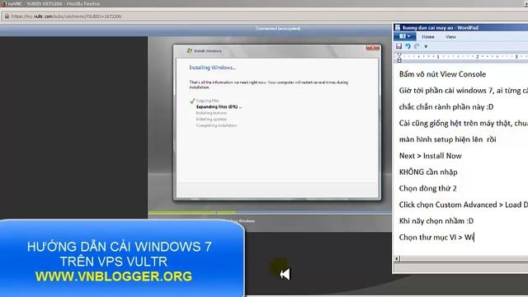Viewport: 528px width, 297px height.
Task: Click the 'Installing features' step text
Action: [211, 113]
